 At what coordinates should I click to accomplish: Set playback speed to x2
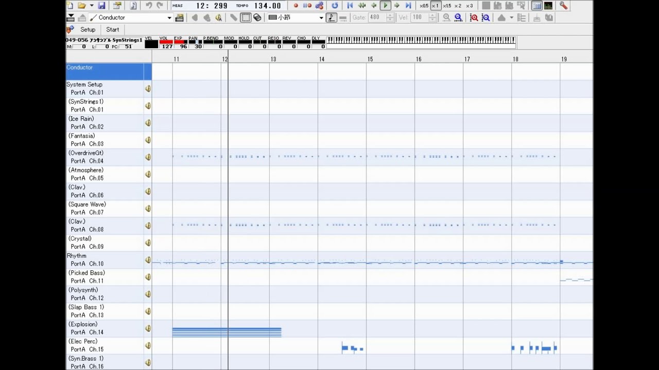[458, 6]
